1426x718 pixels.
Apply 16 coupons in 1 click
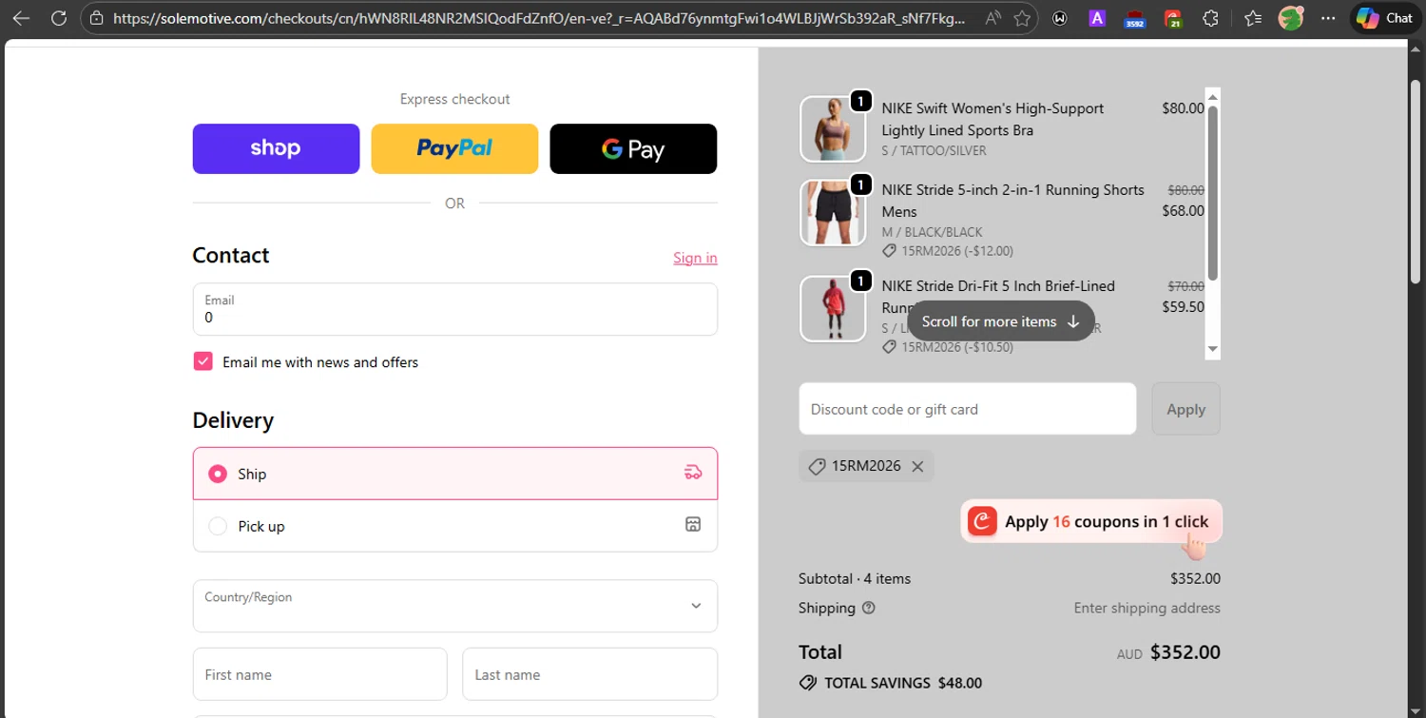1091,521
